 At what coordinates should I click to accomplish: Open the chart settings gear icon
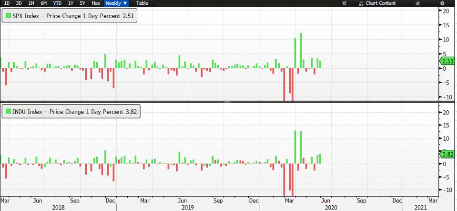click(x=442, y=3)
